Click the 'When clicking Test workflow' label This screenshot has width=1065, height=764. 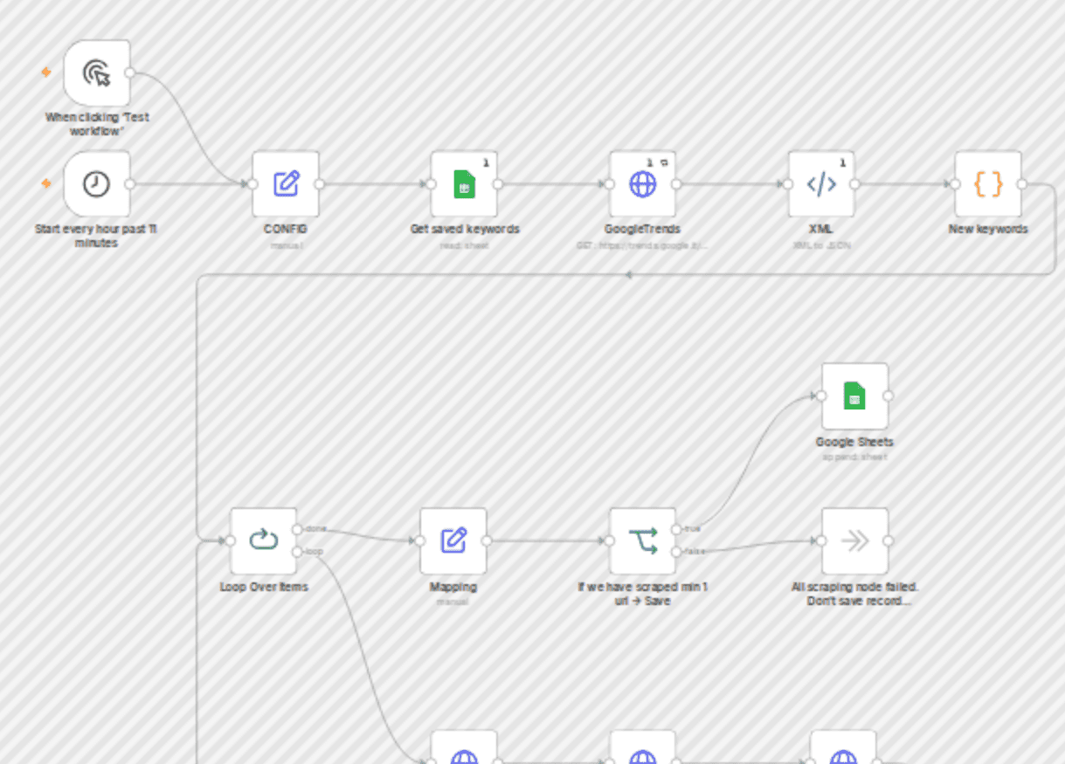click(x=97, y=123)
